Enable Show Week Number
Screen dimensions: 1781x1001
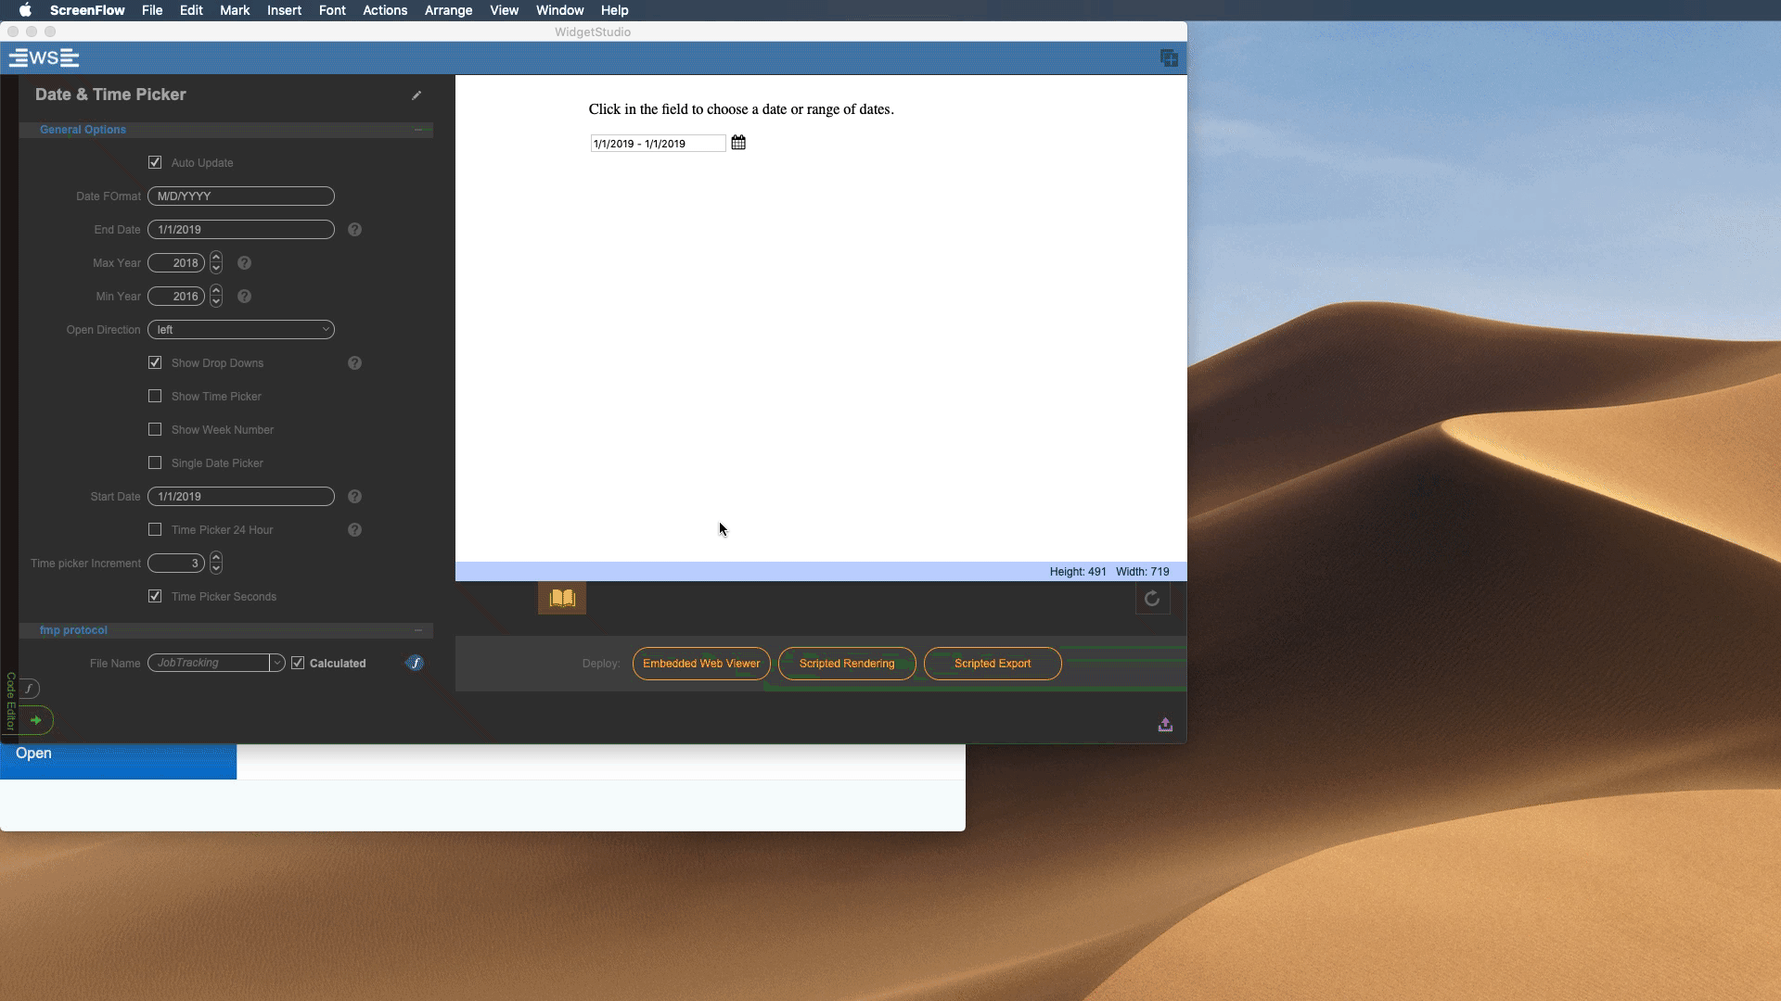click(155, 429)
